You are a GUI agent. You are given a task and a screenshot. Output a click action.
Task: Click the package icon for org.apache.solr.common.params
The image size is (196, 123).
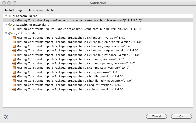tap(14, 63)
